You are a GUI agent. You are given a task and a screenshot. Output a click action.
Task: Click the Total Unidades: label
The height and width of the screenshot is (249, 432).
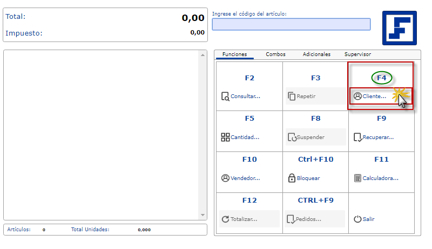90,230
